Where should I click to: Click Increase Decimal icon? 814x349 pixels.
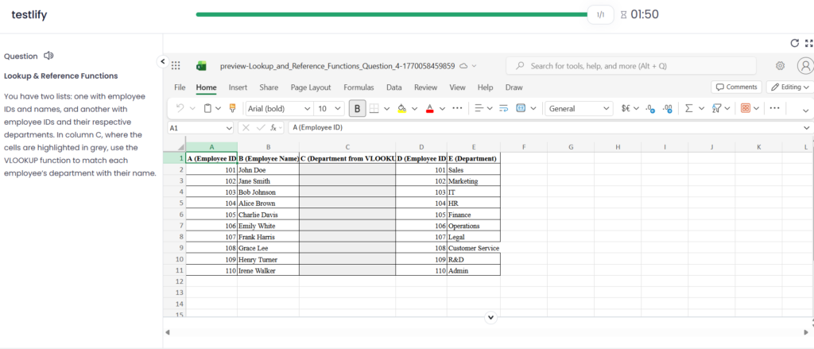(668, 109)
